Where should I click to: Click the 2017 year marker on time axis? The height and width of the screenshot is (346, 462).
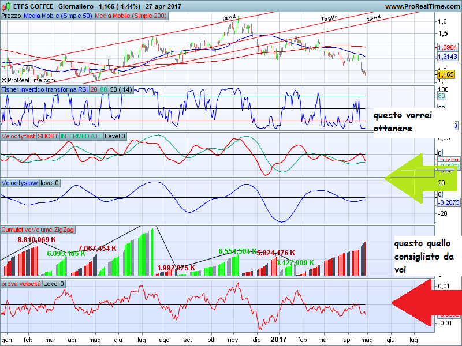[278, 340]
